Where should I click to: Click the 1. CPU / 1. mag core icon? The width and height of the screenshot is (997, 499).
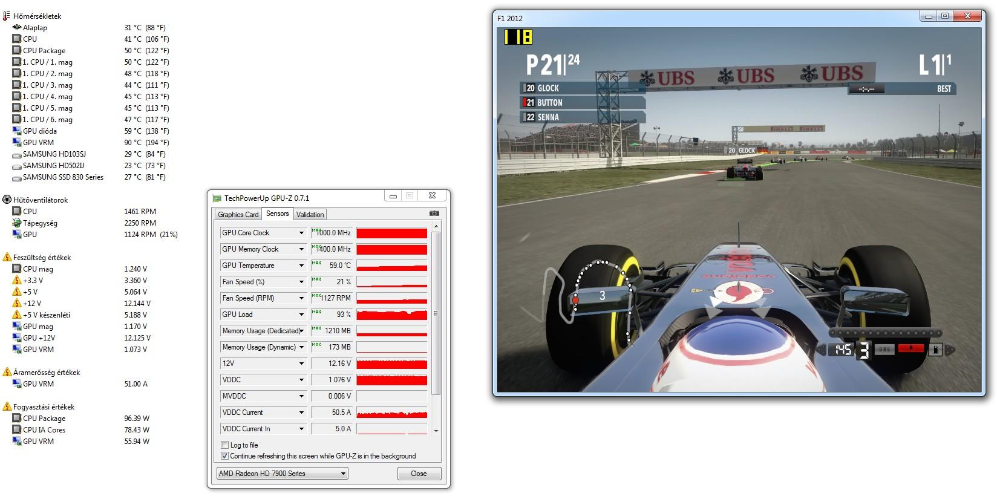tap(17, 62)
